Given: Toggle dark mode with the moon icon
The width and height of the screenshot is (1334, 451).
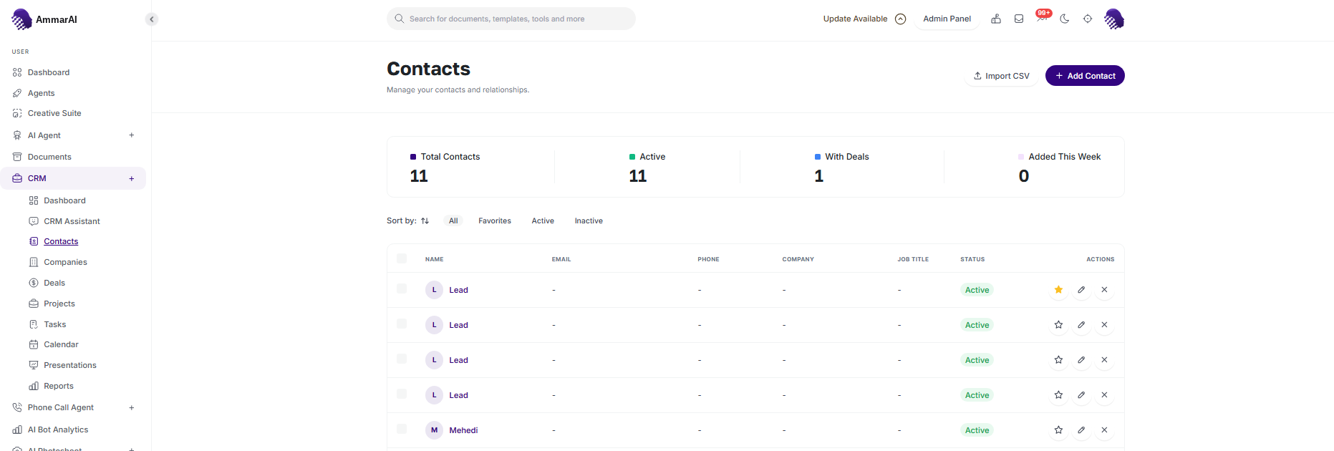Looking at the screenshot, I should [x=1065, y=19].
